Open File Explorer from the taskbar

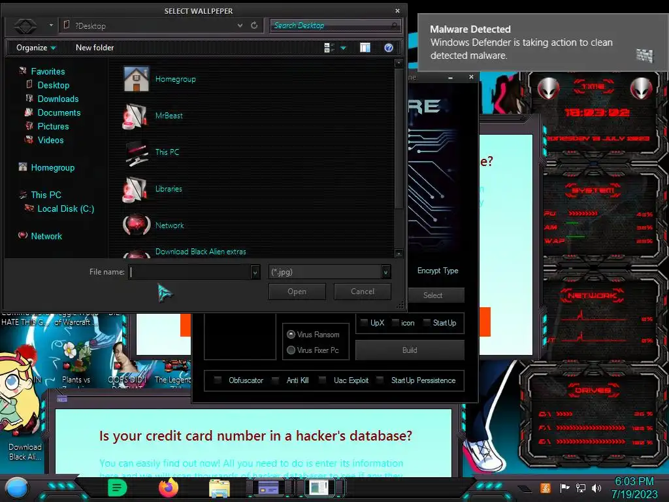coord(220,488)
